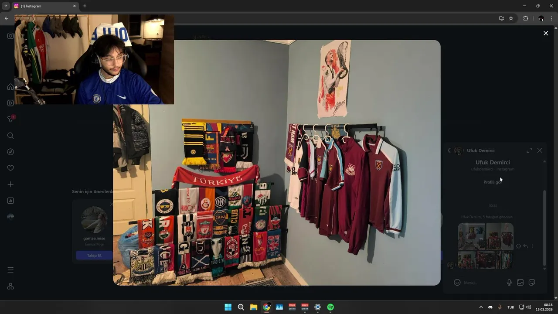Open emoji picker in message box
Viewport: 558px width, 314px height.
(x=457, y=283)
